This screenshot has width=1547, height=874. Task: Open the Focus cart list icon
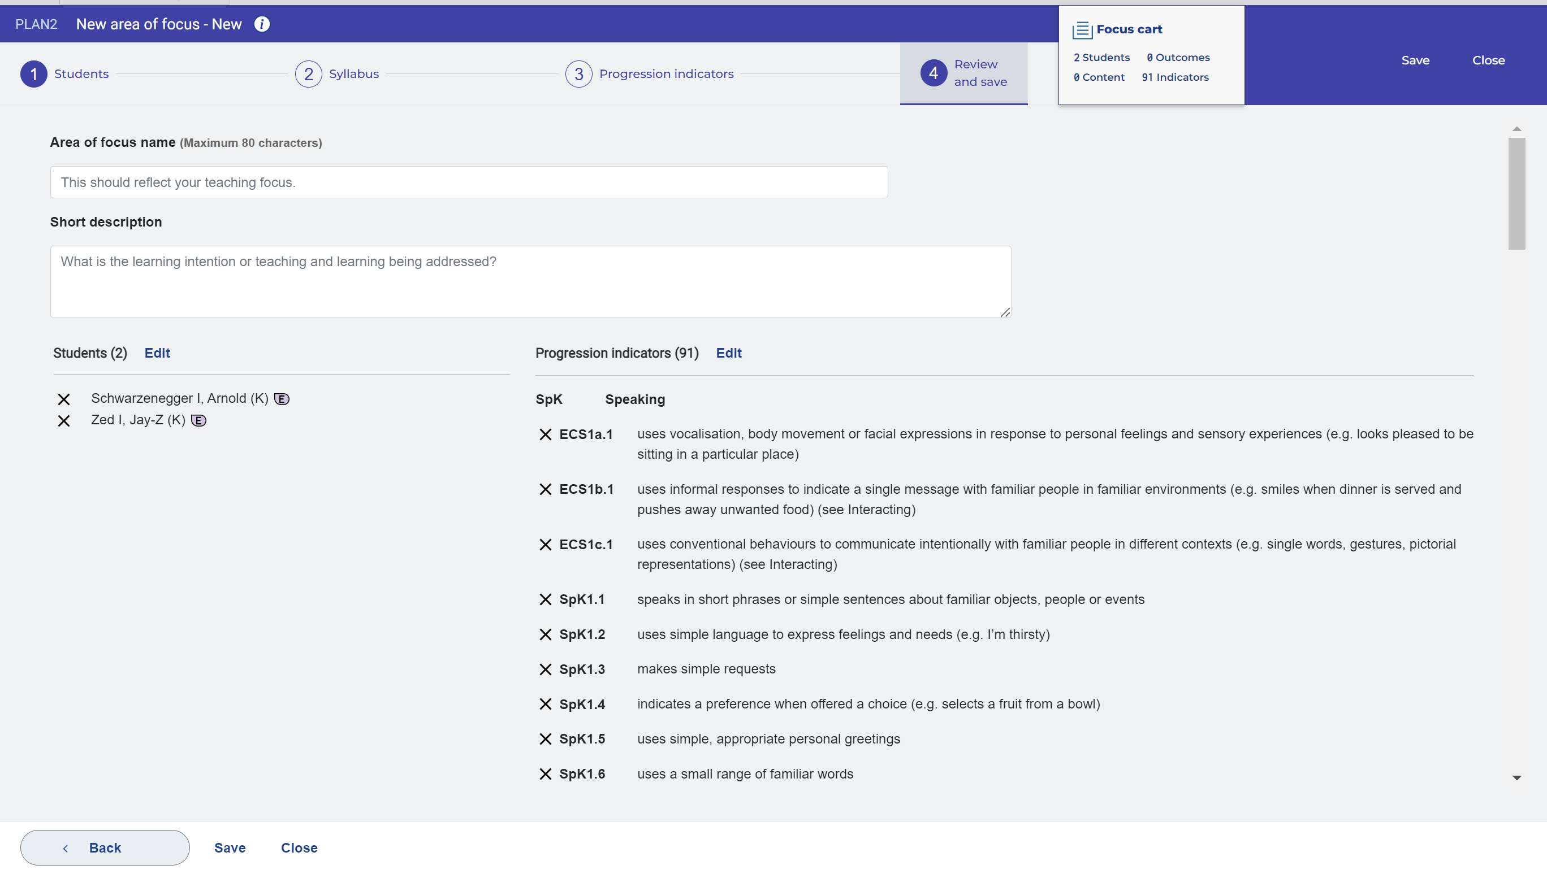[x=1082, y=29]
